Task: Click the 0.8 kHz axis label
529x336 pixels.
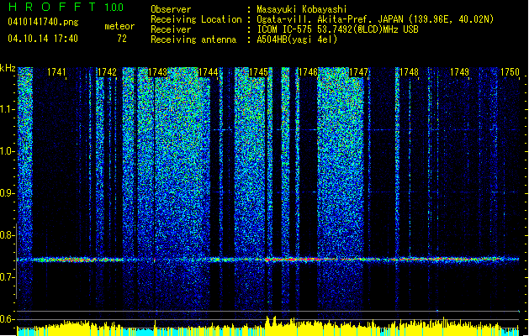Action: point(8,235)
